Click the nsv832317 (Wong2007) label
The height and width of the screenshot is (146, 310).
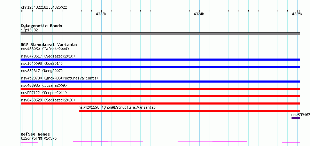pos(42,71)
